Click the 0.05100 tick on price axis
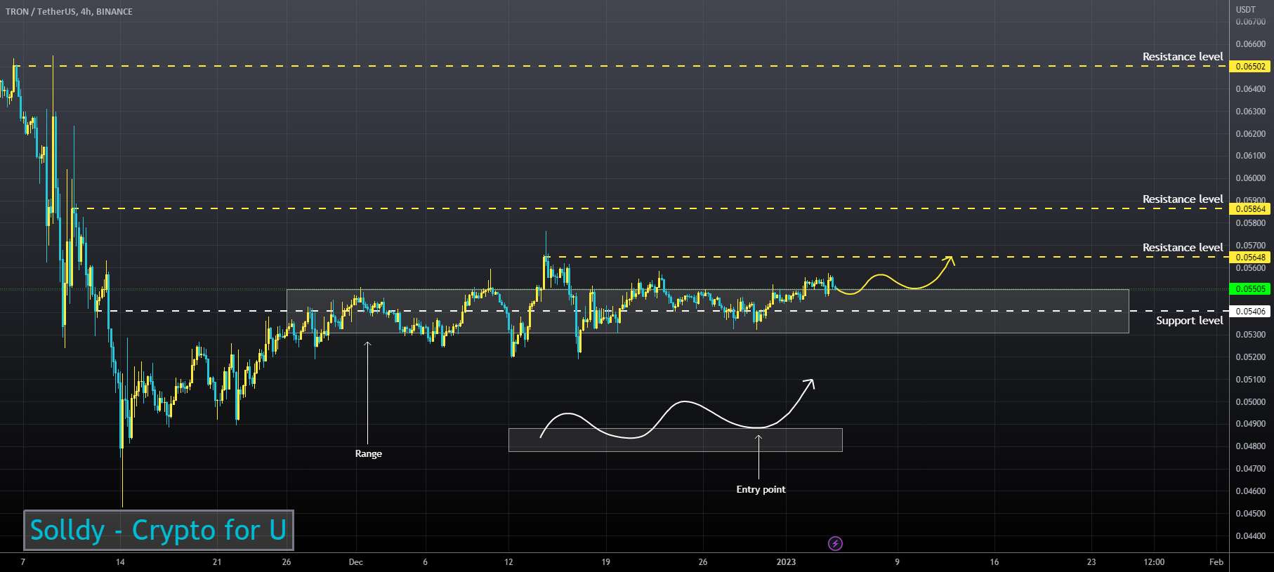This screenshot has width=1274, height=572. [x=1250, y=380]
